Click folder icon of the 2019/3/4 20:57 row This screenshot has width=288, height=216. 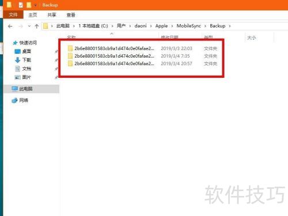click(70, 63)
